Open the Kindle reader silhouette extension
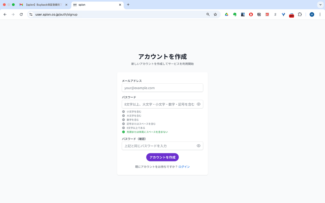This screenshot has height=203, width=325. [x=243, y=15]
